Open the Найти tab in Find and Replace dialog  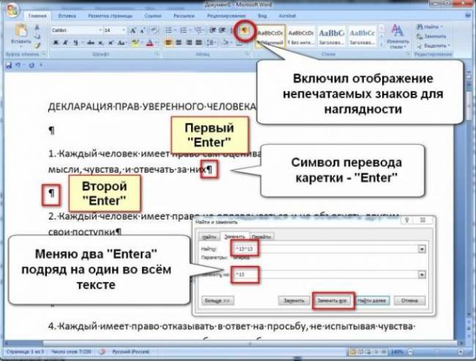pyautogui.click(x=209, y=237)
